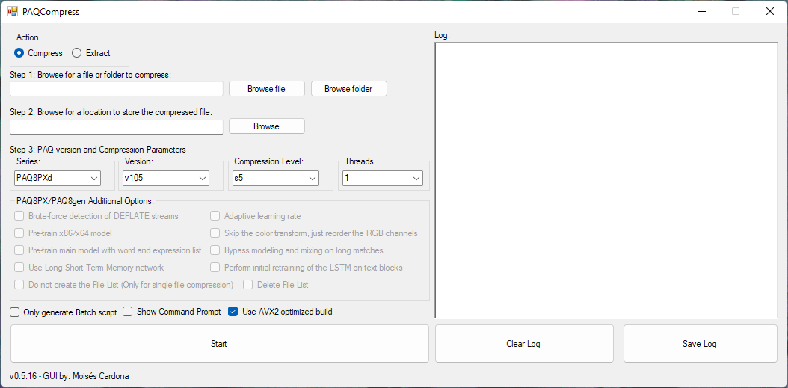The image size is (788, 388).
Task: Select the Extract radio button
Action: pyautogui.click(x=76, y=53)
